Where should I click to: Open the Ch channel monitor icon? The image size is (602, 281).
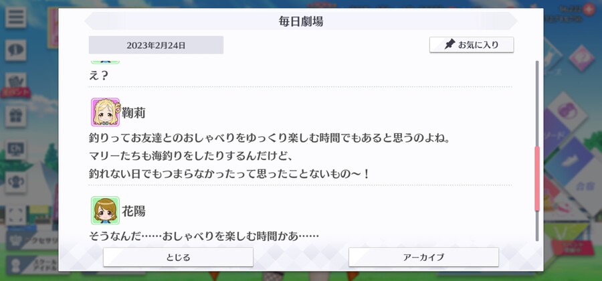(x=16, y=149)
